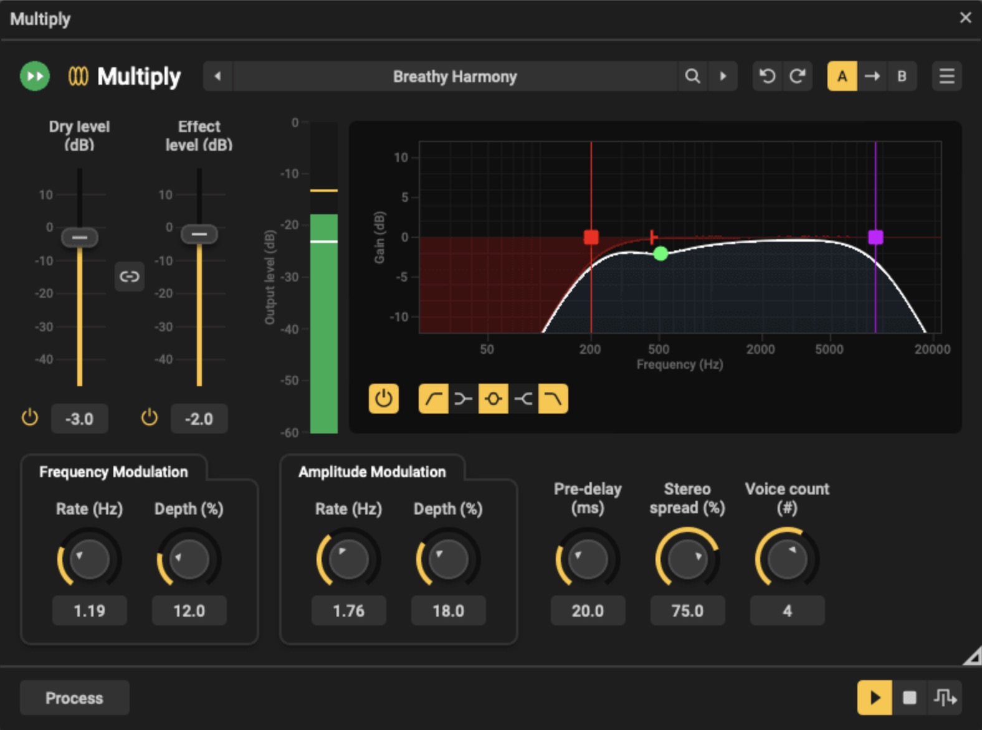Image resolution: width=982 pixels, height=730 pixels.
Task: Toggle the dry and effect level link
Action: 130,277
